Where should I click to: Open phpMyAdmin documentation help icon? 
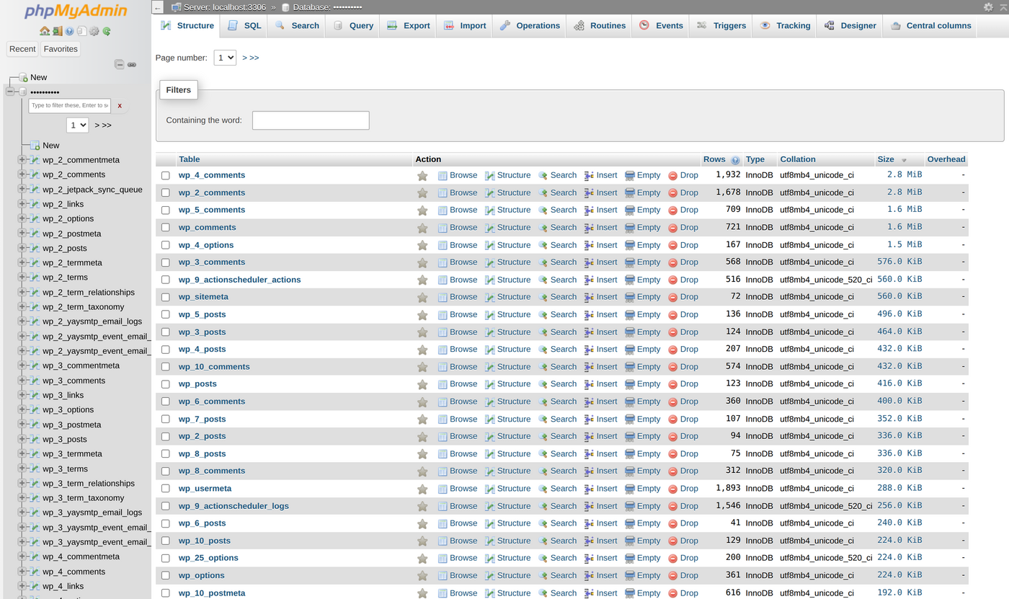(69, 31)
